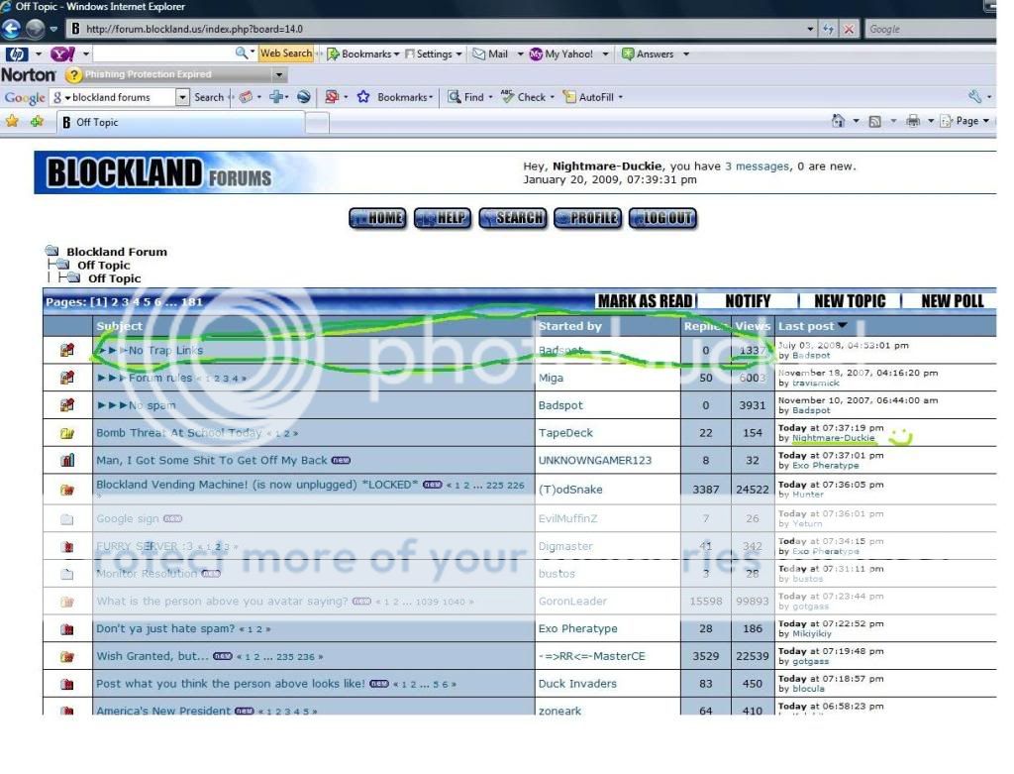Click the HOME forum menu button
The image size is (1014, 774).
click(x=377, y=218)
